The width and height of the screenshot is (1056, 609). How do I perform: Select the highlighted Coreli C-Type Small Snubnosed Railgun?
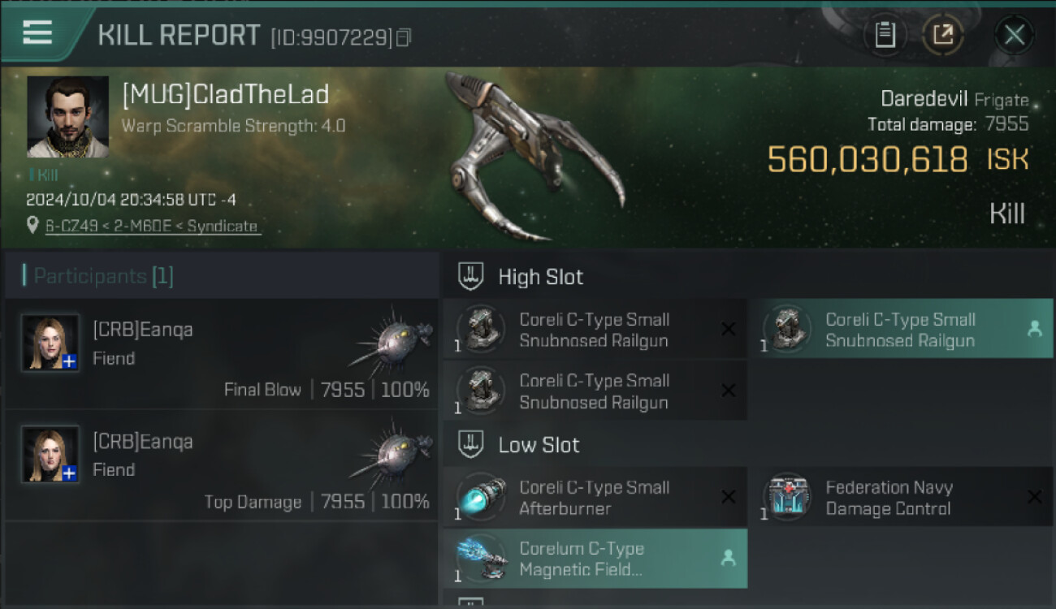coord(900,329)
